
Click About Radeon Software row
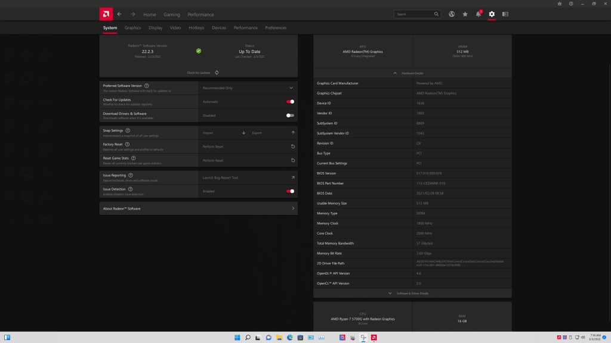[198, 208]
